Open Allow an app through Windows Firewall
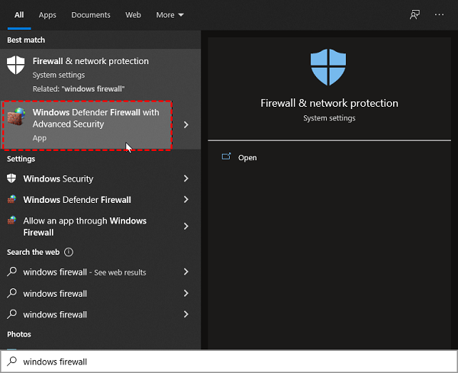 (x=101, y=227)
